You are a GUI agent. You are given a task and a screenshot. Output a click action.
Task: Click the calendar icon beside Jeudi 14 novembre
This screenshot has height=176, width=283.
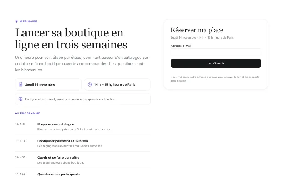click(20, 84)
